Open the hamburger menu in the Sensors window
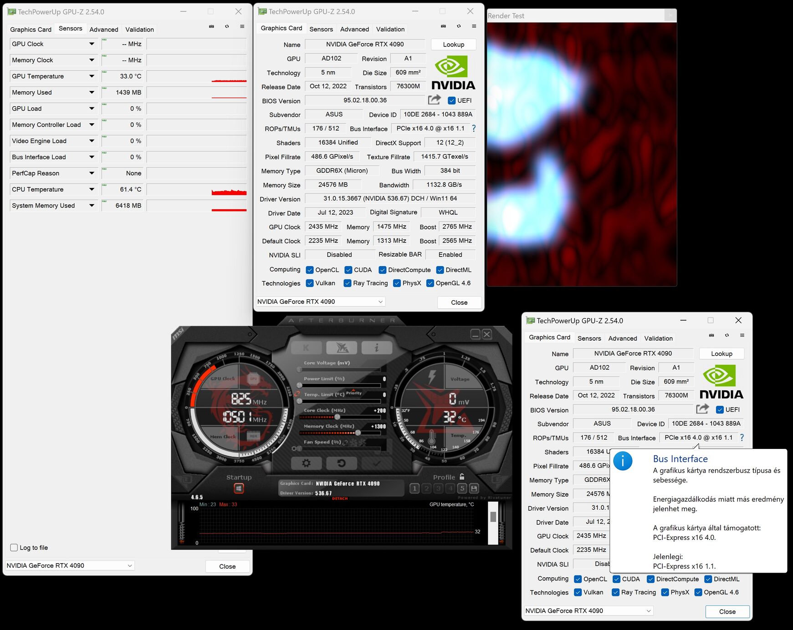 [x=242, y=26]
